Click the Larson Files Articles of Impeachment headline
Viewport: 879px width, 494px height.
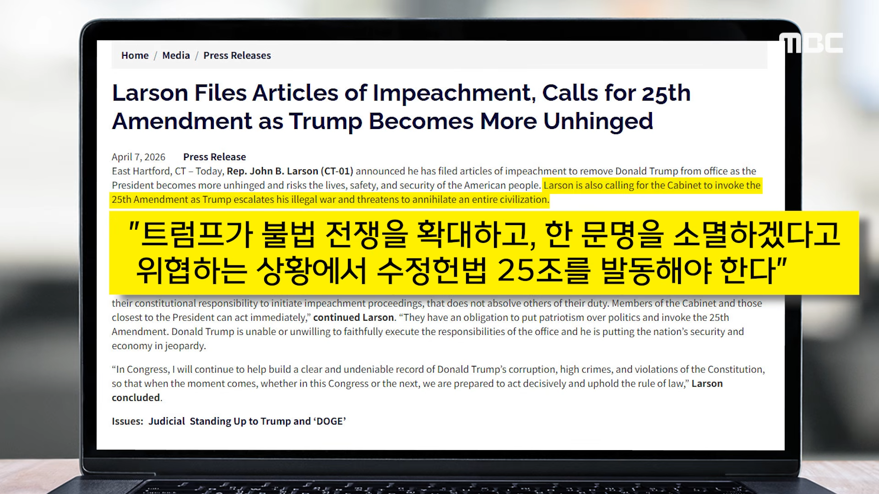coord(401,107)
